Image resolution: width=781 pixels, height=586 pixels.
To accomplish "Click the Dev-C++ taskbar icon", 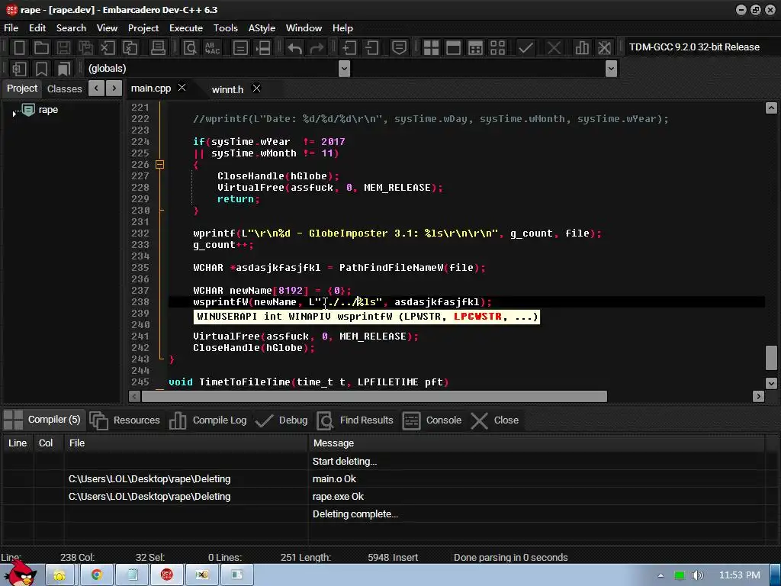I will (166, 575).
